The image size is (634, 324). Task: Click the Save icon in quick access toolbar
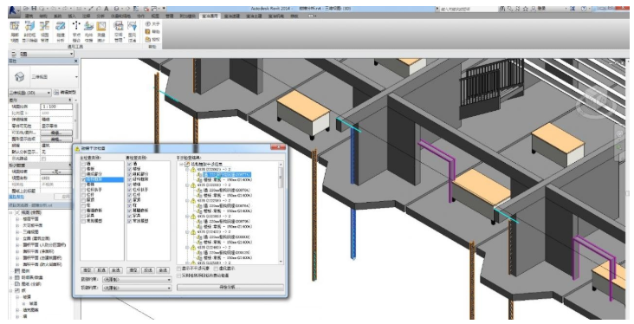[34, 9]
